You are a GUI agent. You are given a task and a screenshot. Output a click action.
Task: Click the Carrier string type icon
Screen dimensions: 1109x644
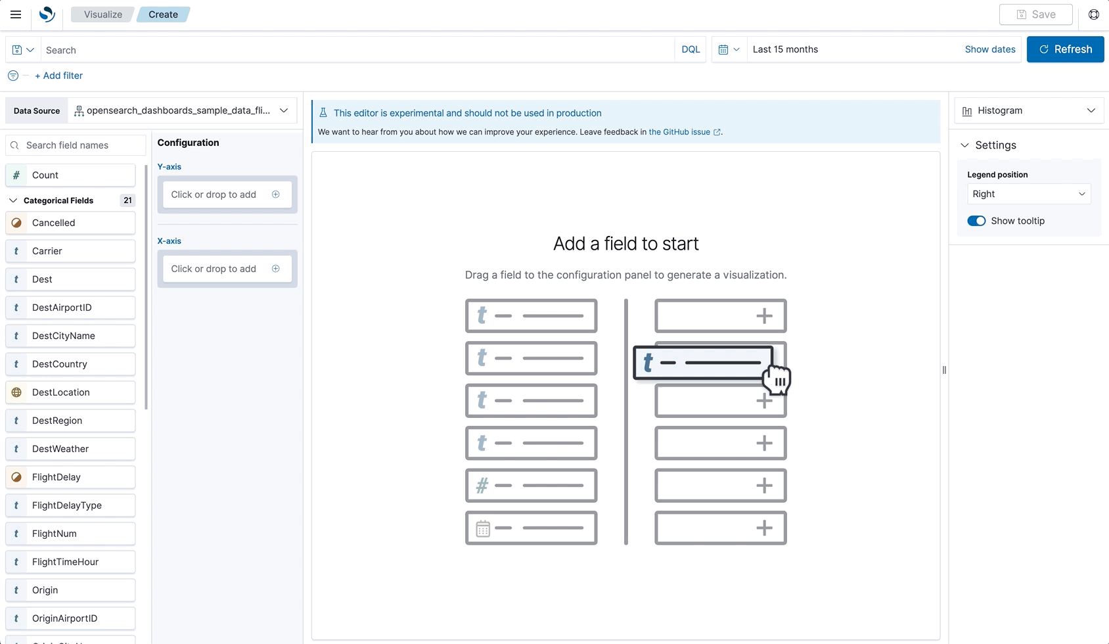(16, 251)
